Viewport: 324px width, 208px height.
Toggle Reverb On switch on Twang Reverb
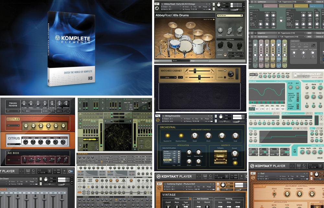point(50,111)
